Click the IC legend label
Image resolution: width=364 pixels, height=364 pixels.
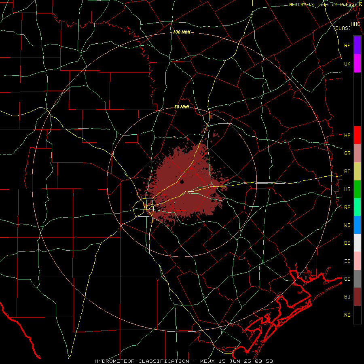347,261
